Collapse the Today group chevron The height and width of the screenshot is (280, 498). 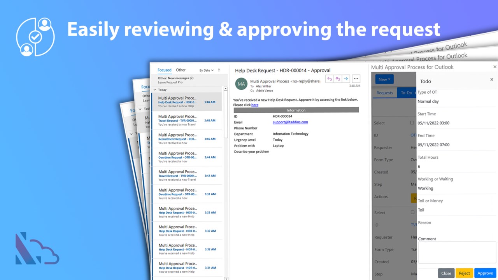pyautogui.click(x=155, y=89)
